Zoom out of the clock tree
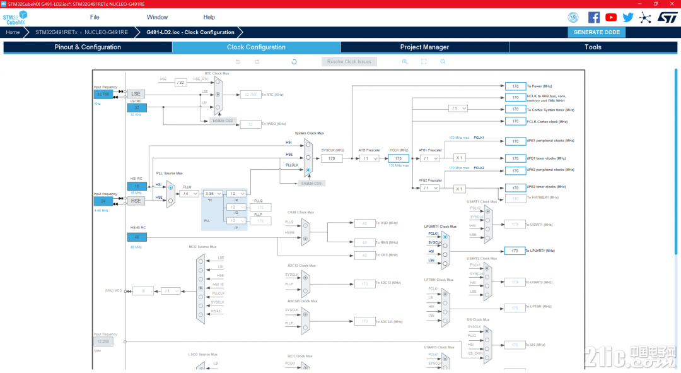This screenshot has height=373, width=681. pos(443,62)
